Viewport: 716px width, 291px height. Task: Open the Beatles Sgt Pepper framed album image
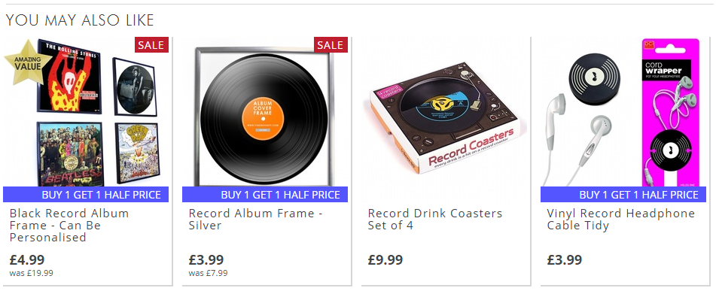pos(70,154)
